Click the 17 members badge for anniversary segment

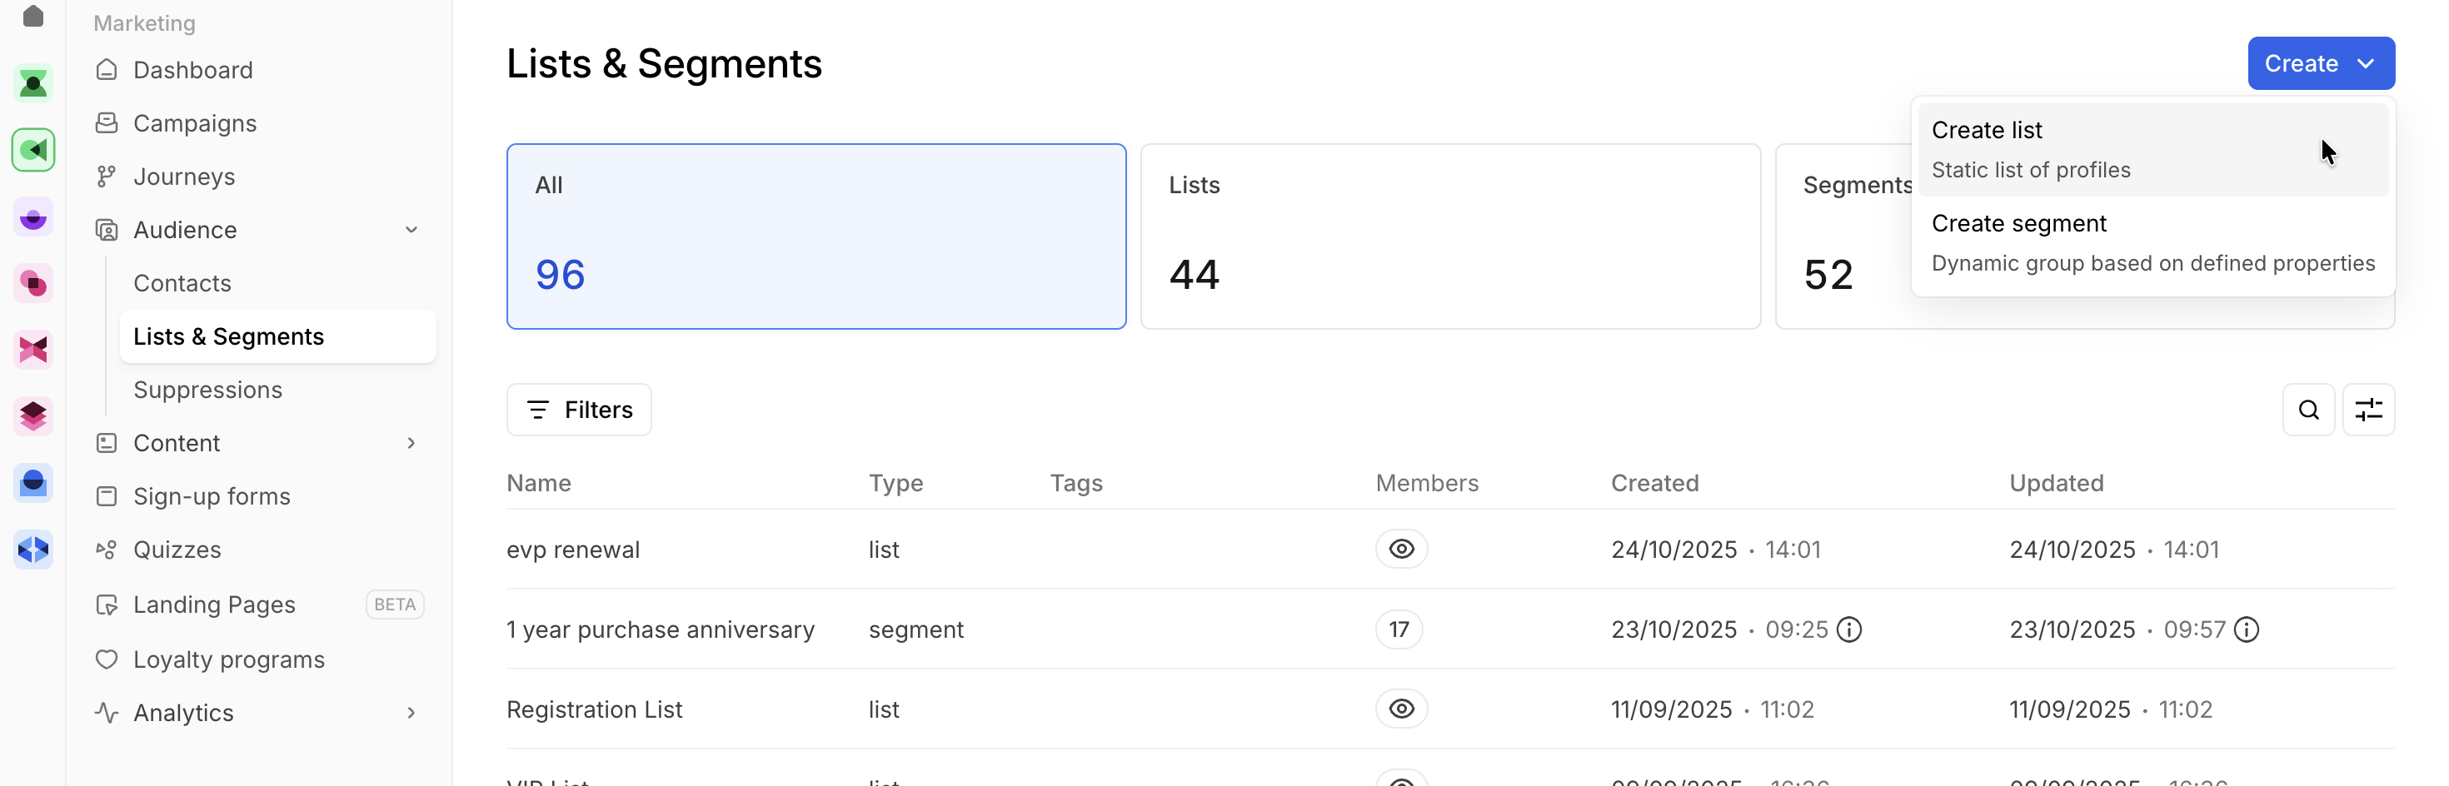pos(1399,629)
